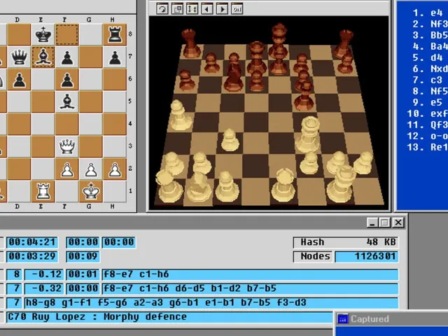448x336 pixels.
Task: Minimize the analysis panel window
Action: click(x=372, y=223)
